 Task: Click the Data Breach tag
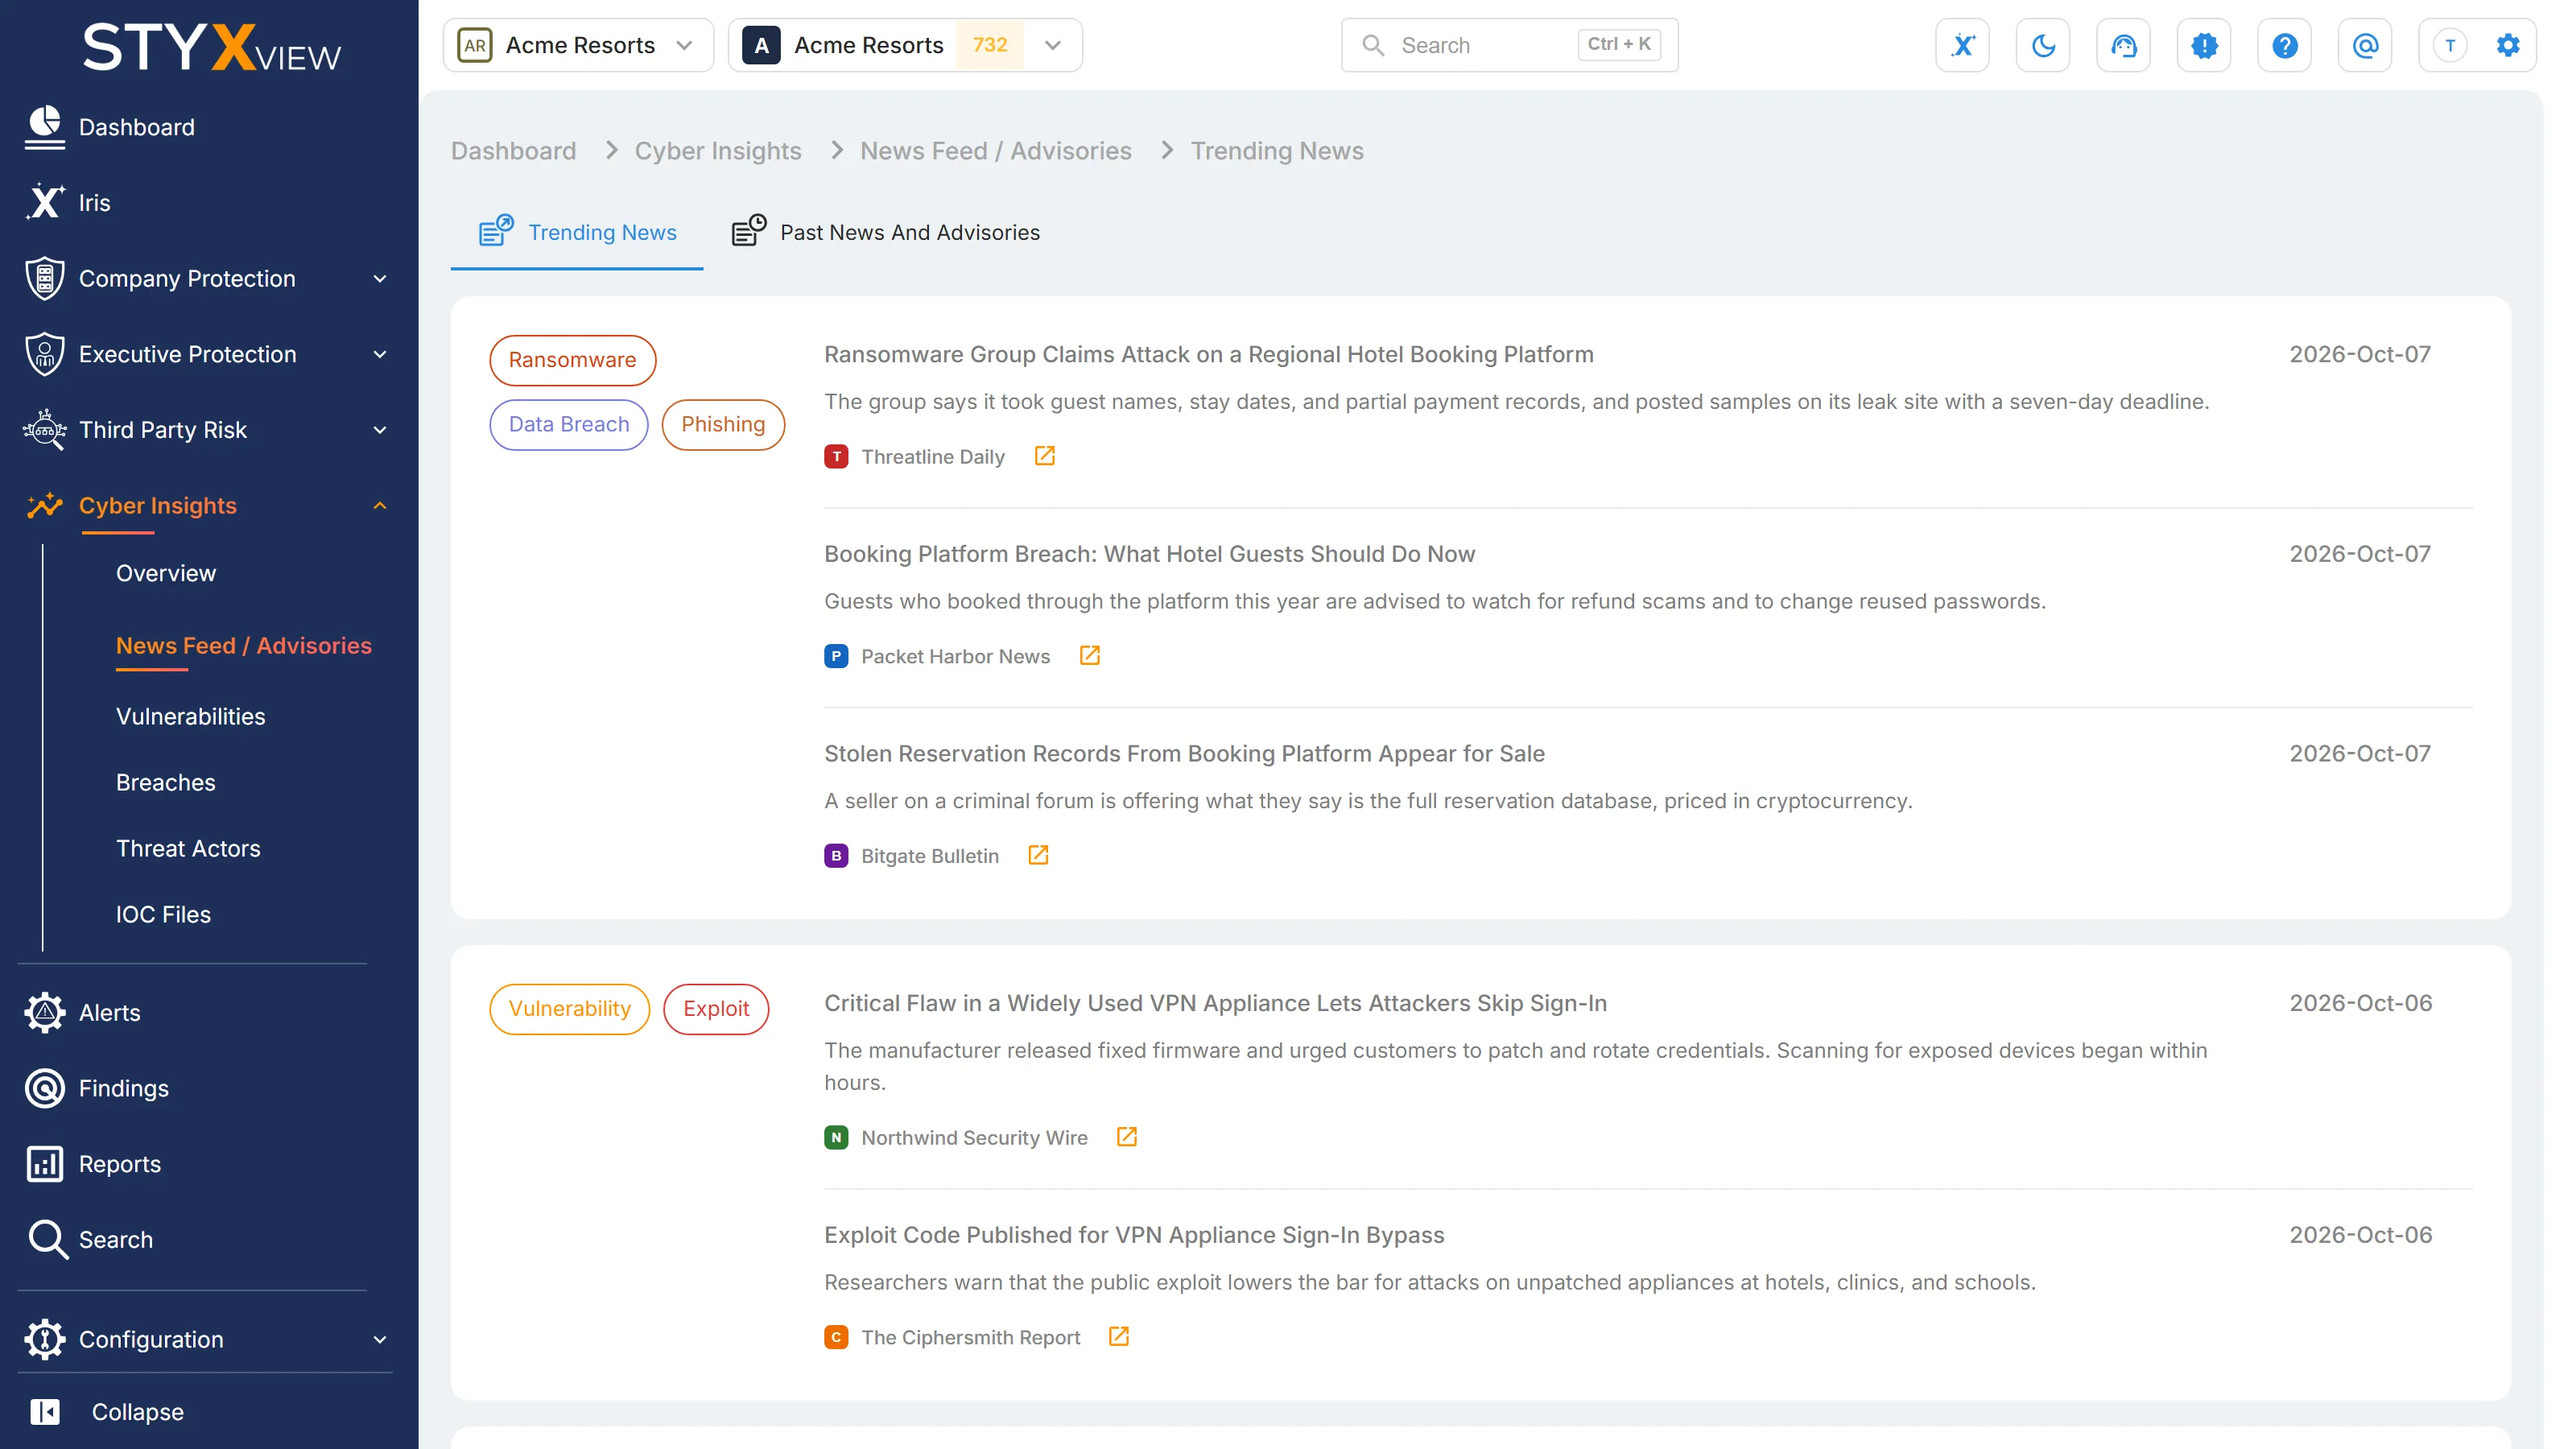tap(569, 424)
